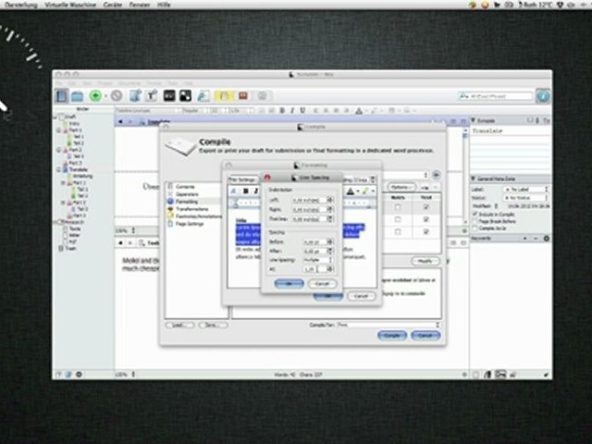Toggle the Compile As-Is checkbox

point(475,228)
